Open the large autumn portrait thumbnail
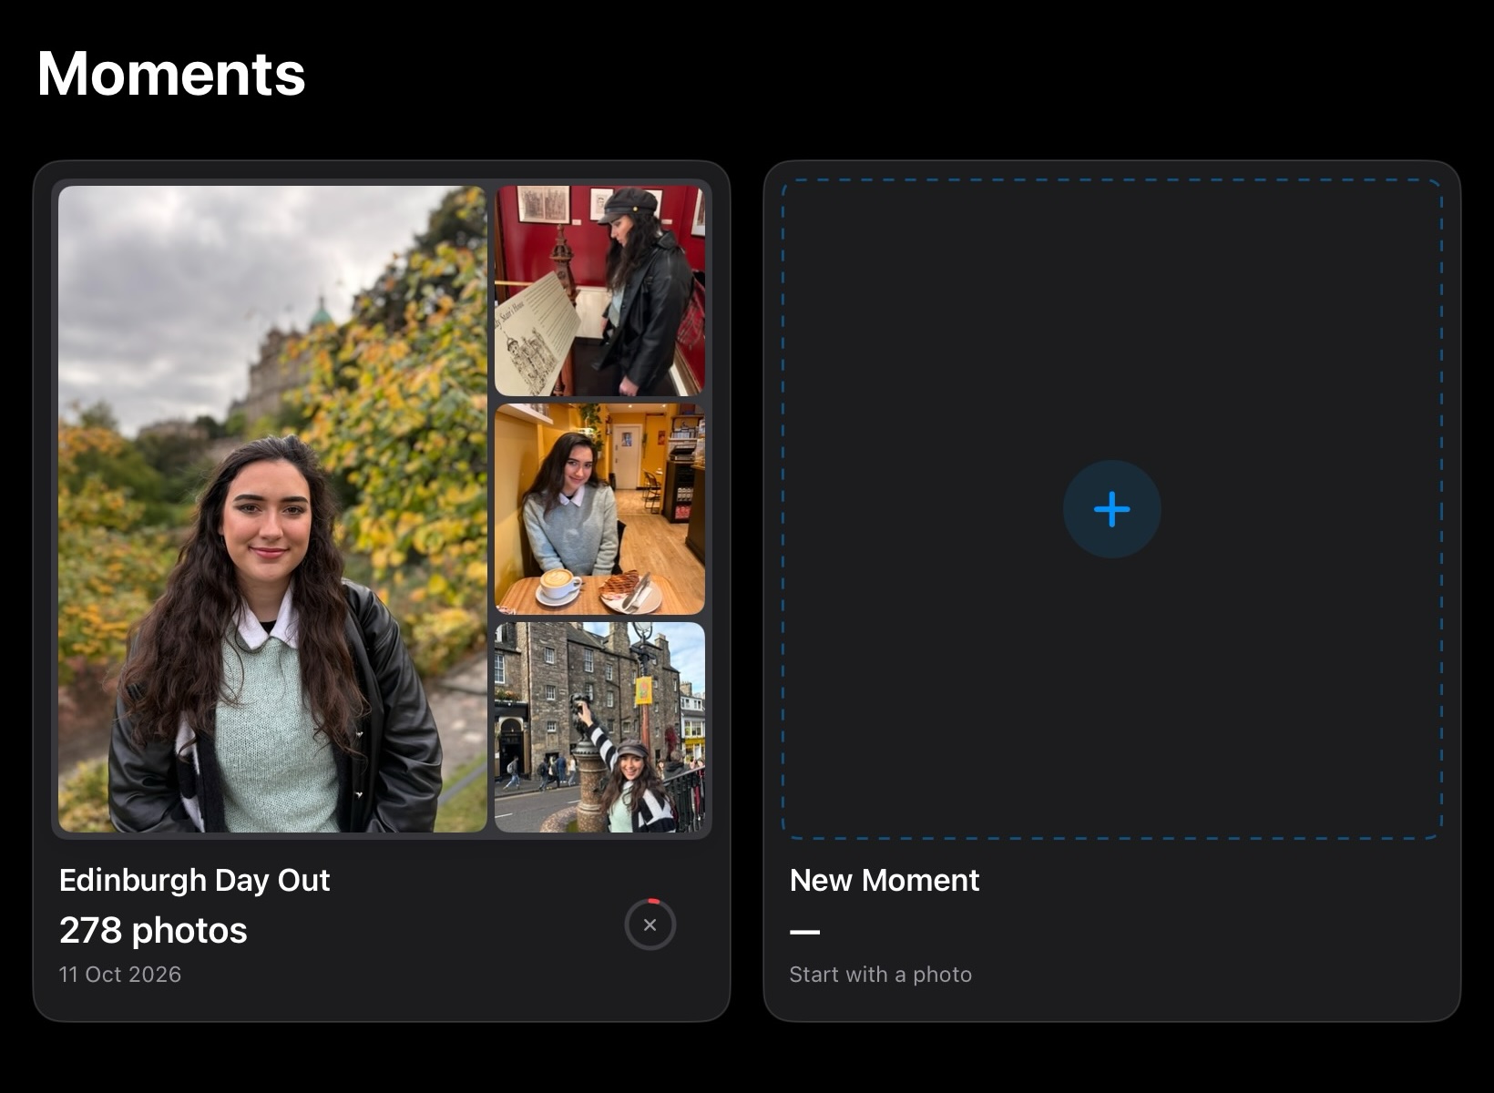The image size is (1494, 1093). (272, 509)
